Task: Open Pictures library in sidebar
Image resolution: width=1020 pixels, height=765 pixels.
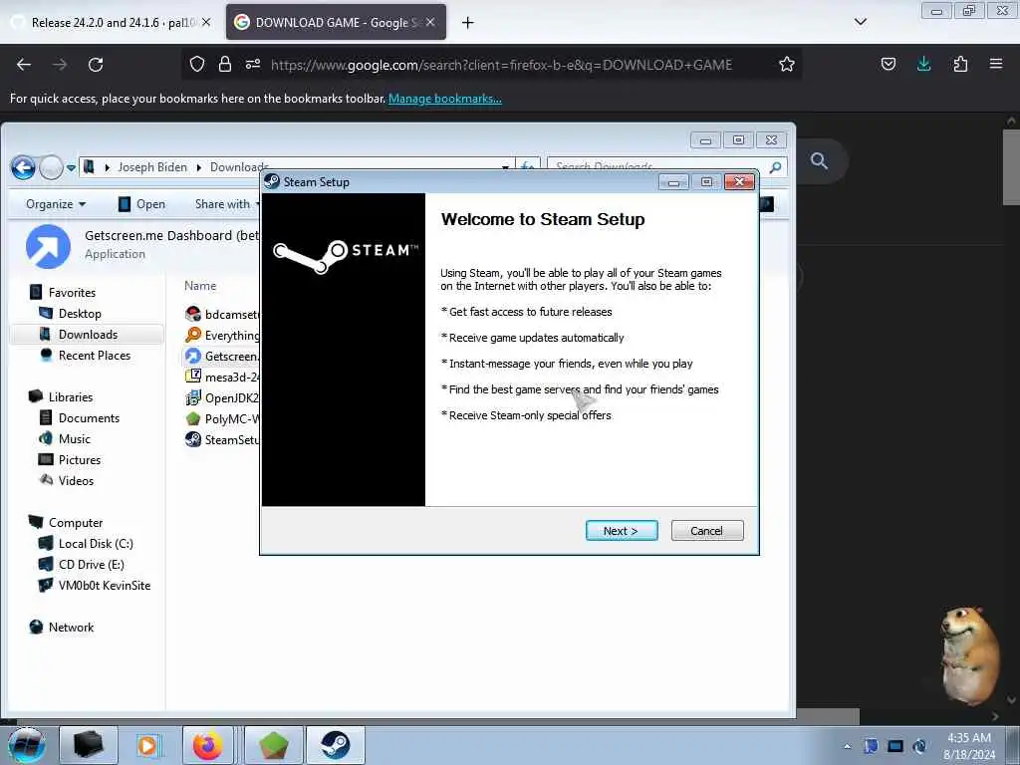Action: (x=80, y=460)
